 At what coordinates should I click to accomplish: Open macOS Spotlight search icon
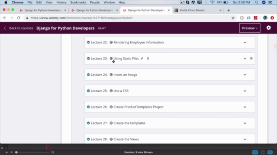point(257,3)
